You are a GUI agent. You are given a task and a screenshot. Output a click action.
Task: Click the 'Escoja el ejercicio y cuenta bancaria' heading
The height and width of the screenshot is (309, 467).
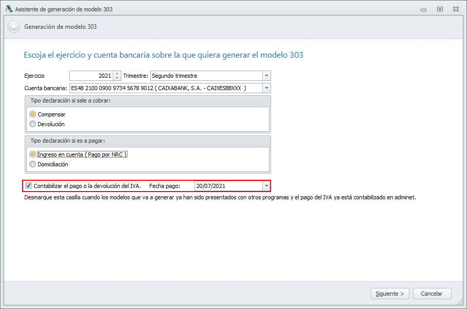tap(164, 55)
